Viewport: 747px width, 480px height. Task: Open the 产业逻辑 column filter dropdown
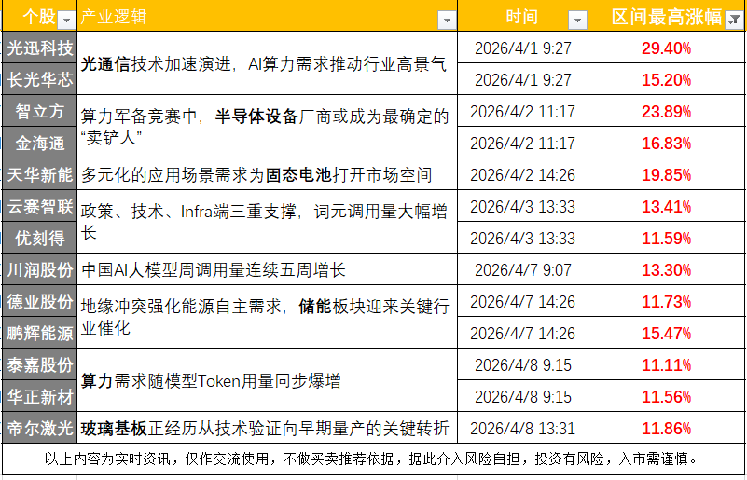click(x=446, y=20)
